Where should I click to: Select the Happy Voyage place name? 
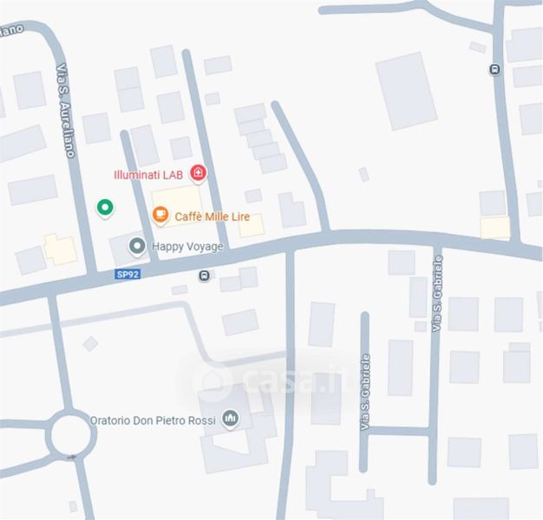click(x=187, y=247)
